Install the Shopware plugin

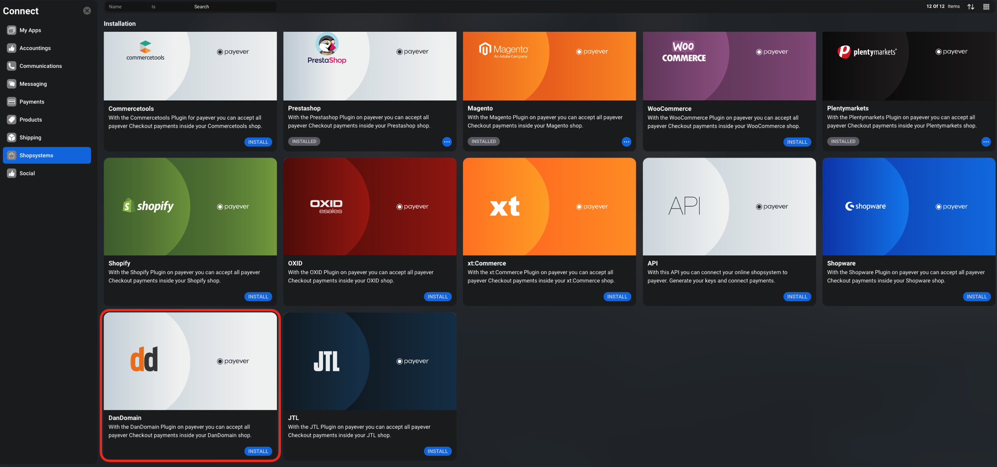coord(976,297)
